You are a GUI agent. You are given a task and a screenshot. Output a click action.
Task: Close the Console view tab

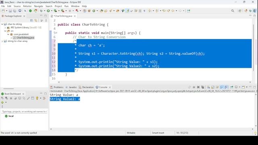tap(110, 87)
